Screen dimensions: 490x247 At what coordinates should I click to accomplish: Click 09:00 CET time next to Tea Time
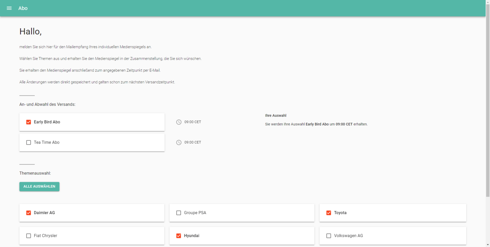click(x=192, y=142)
